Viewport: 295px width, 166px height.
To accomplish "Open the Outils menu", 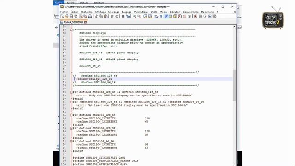I will click(x=153, y=12).
